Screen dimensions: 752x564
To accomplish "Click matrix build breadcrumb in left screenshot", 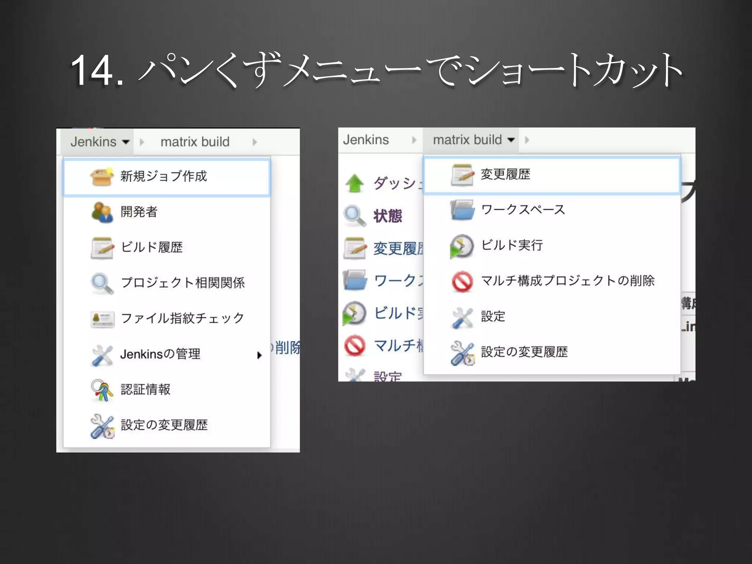I will click(195, 142).
